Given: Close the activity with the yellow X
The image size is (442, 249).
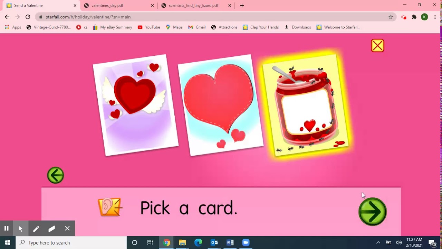Looking at the screenshot, I should [377, 46].
